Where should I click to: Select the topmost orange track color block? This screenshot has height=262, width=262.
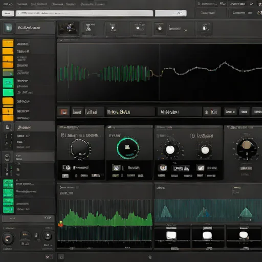tap(8, 43)
